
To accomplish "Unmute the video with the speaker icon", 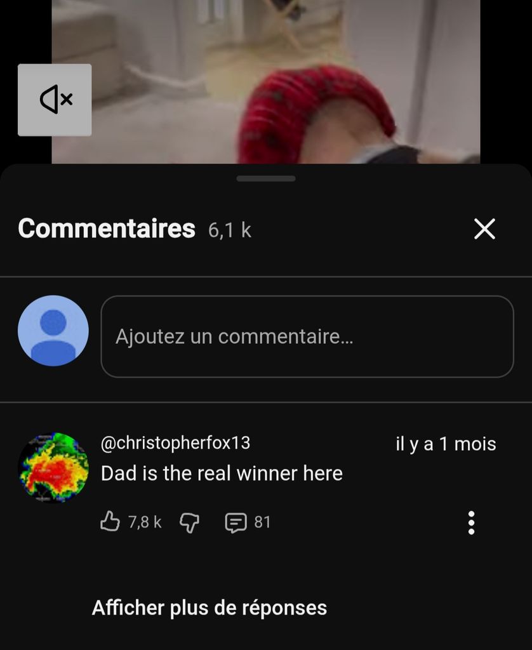I will pyautogui.click(x=55, y=100).
